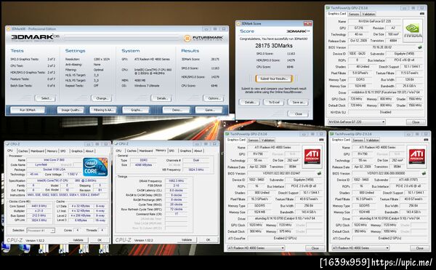Click the Core Speed value in the CPU-Z processor window
Screen dimensions: 436x270
tap(39, 206)
